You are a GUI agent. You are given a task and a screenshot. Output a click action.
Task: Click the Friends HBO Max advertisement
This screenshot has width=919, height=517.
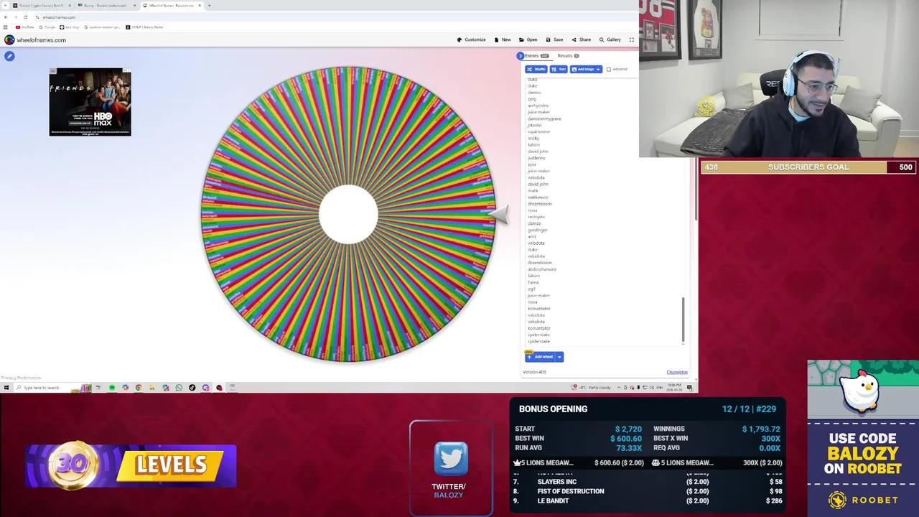pyautogui.click(x=90, y=102)
